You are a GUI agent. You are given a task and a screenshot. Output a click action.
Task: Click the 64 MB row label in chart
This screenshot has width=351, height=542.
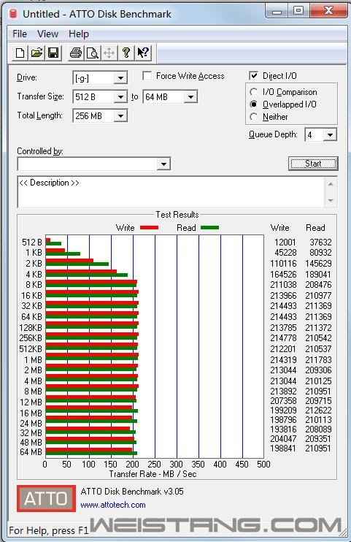tap(31, 452)
